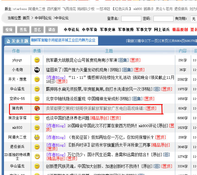Click the 图集 gallery button
The height and width of the screenshot is (175, 197).
tap(23, 30)
